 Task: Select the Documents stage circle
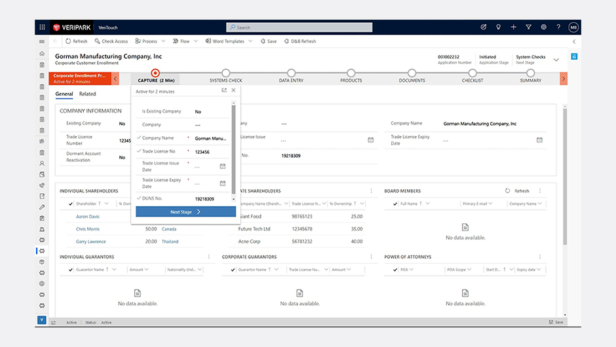coord(412,73)
